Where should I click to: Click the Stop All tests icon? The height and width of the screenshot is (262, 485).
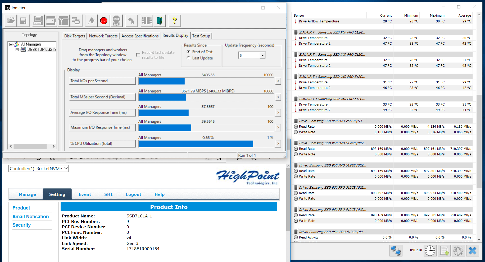(x=116, y=21)
